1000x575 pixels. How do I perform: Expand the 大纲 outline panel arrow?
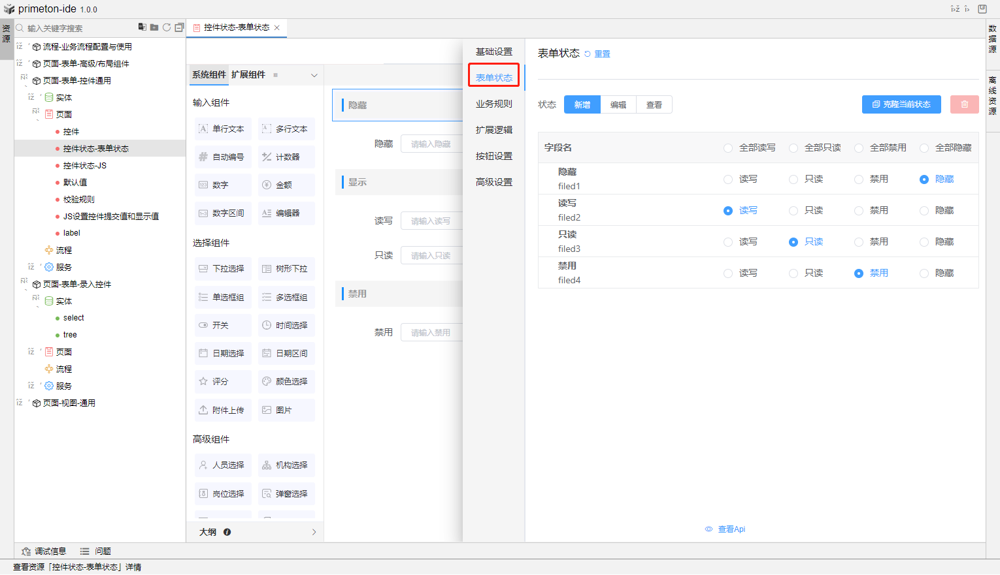(314, 532)
